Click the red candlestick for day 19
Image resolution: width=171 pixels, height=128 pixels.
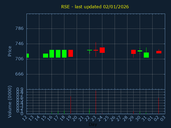(71, 53)
